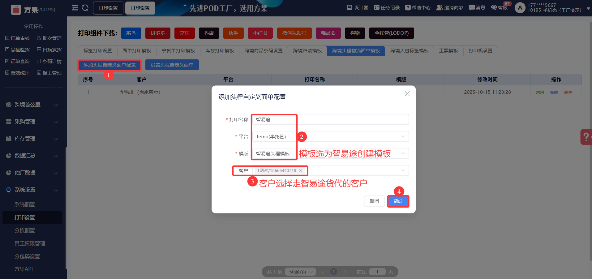This screenshot has height=279, width=592.
Task: Select page 1 in pagination
Action: click(334, 272)
